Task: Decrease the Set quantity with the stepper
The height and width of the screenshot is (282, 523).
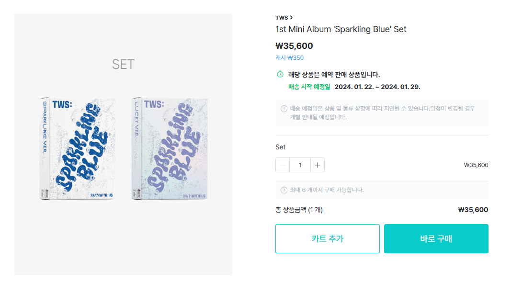Action: (283, 165)
